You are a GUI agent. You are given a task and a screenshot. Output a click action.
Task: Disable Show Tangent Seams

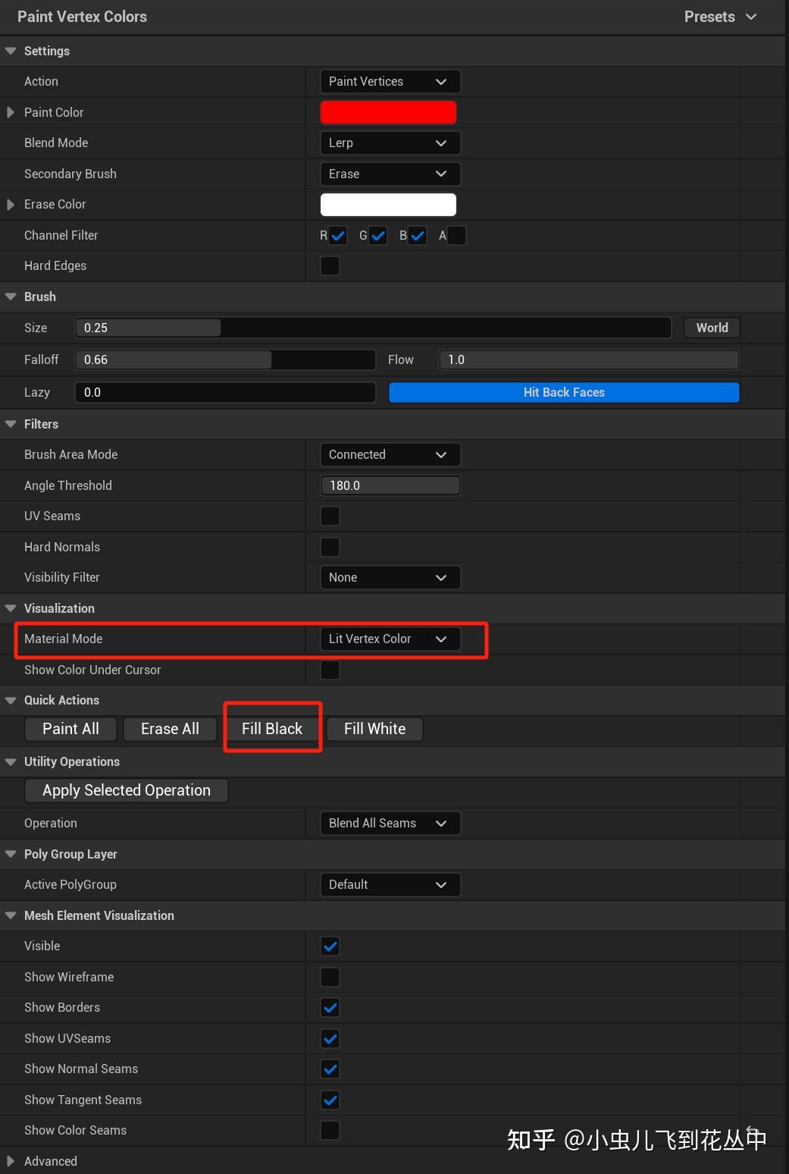[330, 1100]
